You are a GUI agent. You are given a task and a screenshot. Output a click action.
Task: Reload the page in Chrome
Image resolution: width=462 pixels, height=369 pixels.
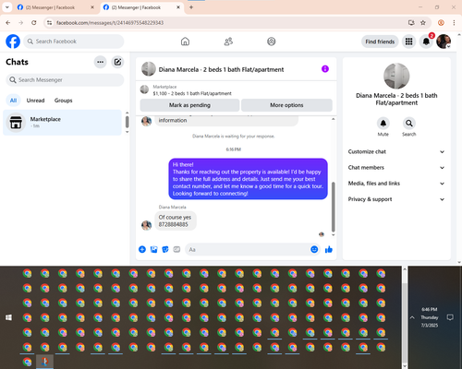point(34,23)
